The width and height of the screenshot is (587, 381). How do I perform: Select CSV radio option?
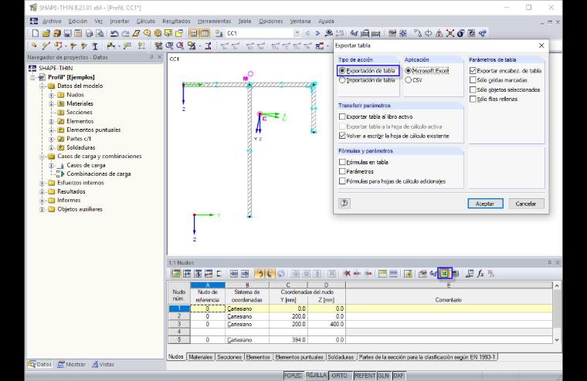coord(408,80)
